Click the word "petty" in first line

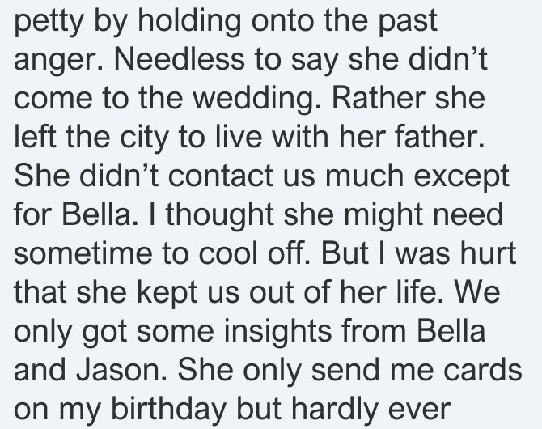coord(49,23)
